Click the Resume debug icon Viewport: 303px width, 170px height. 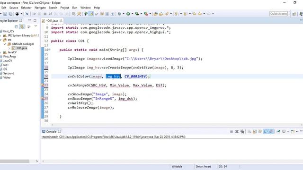pos(34,14)
